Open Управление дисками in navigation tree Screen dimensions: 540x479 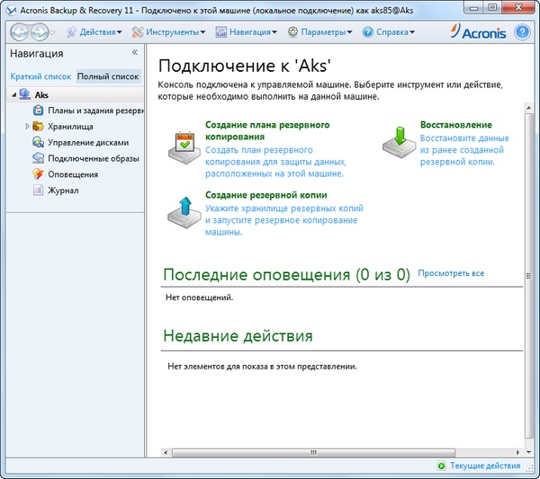click(88, 142)
